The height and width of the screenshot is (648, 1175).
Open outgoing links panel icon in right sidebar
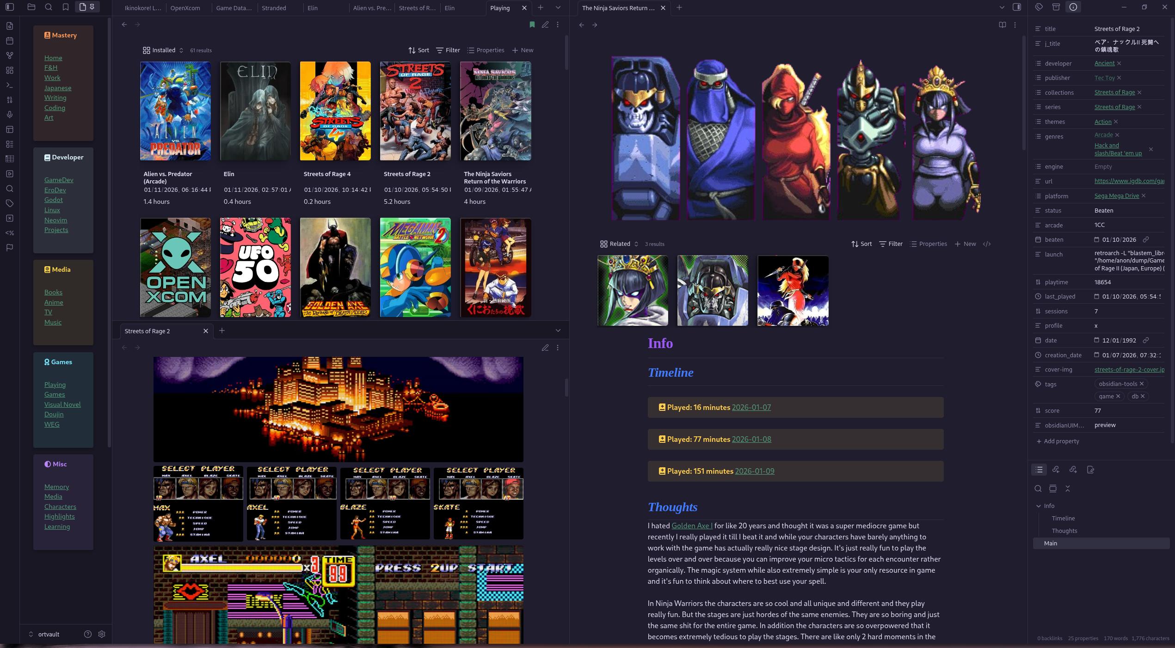click(x=1073, y=470)
